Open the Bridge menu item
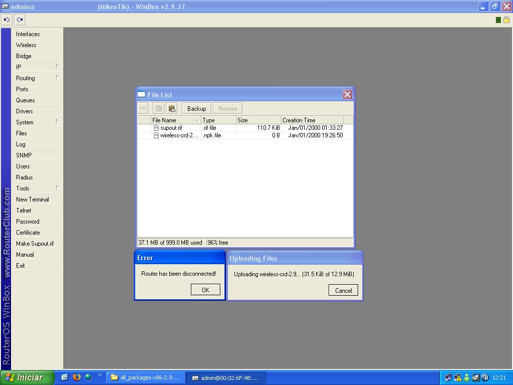This screenshot has width=513, height=385. 37,56
